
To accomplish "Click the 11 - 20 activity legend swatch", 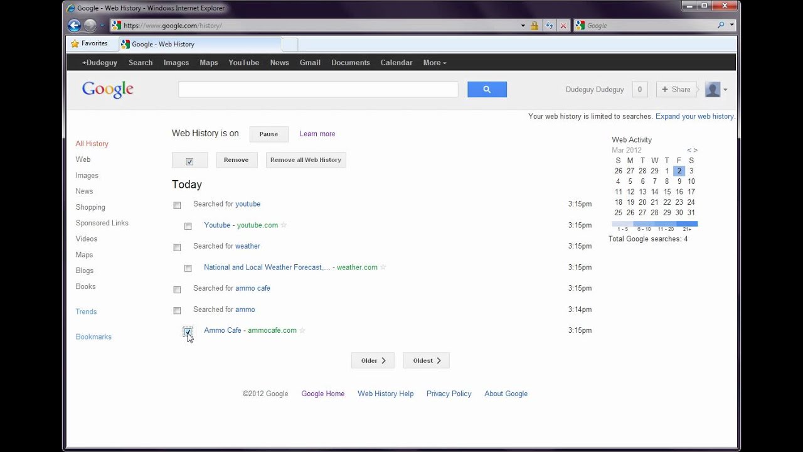I will pyautogui.click(x=666, y=223).
